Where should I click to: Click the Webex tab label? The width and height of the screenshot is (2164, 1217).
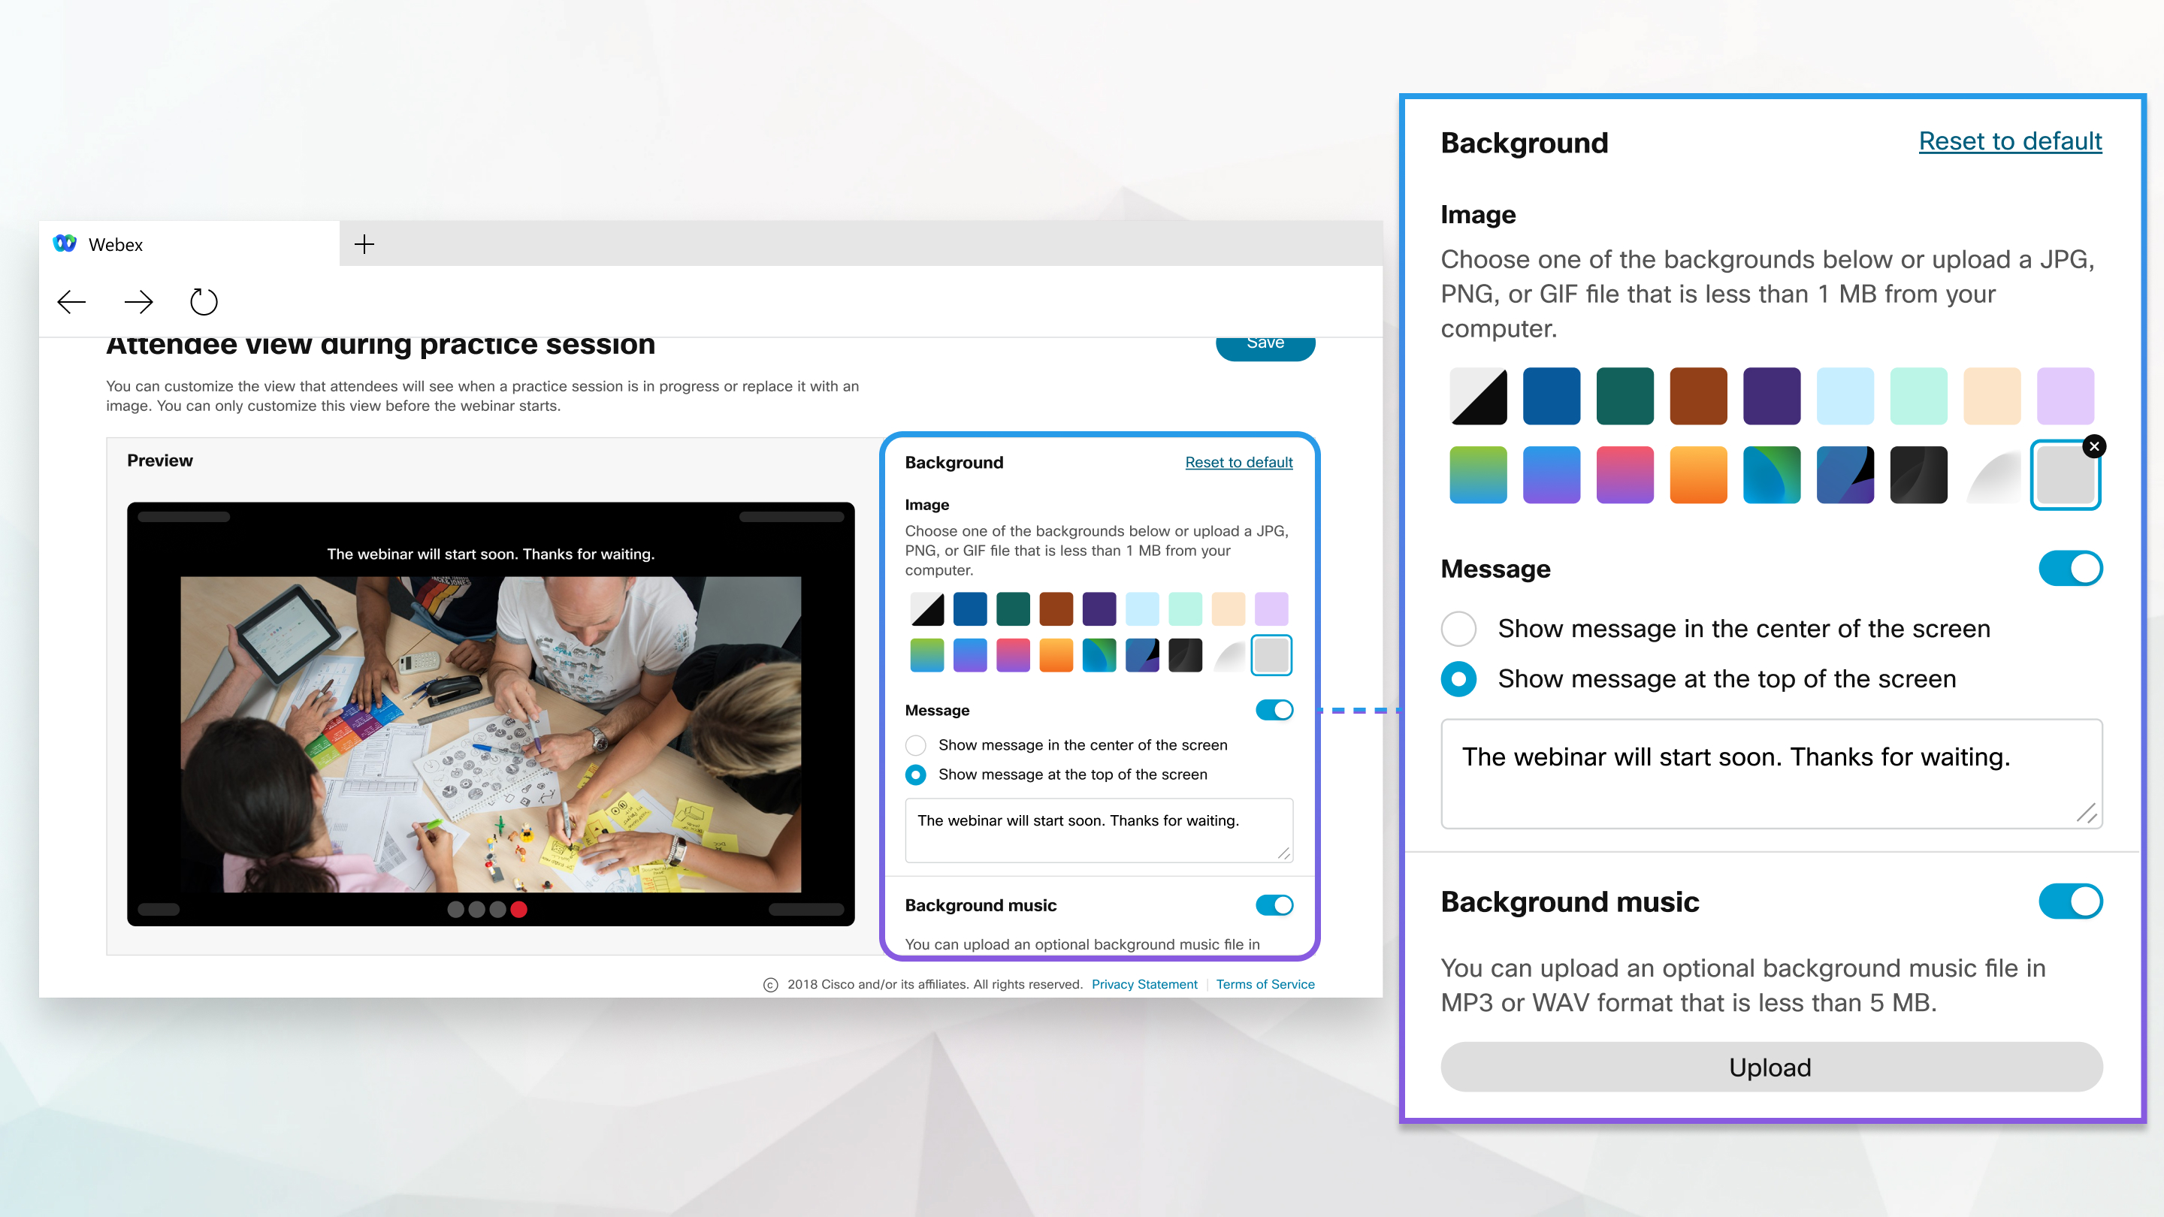[119, 243]
